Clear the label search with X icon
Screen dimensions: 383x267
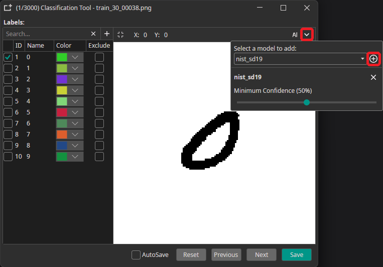click(93, 34)
